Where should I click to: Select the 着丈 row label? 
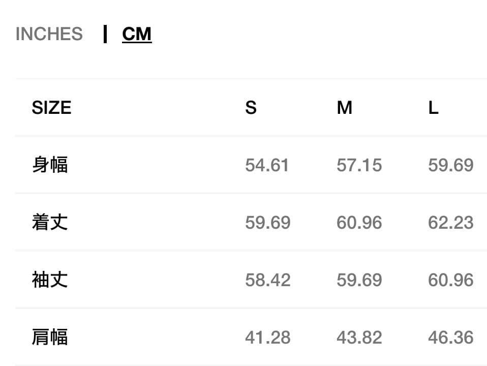(x=50, y=223)
